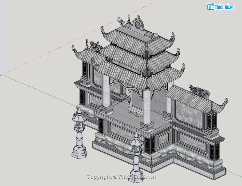The image size is (242, 186).
Task: Click the front right round column
Action: [x=147, y=107]
